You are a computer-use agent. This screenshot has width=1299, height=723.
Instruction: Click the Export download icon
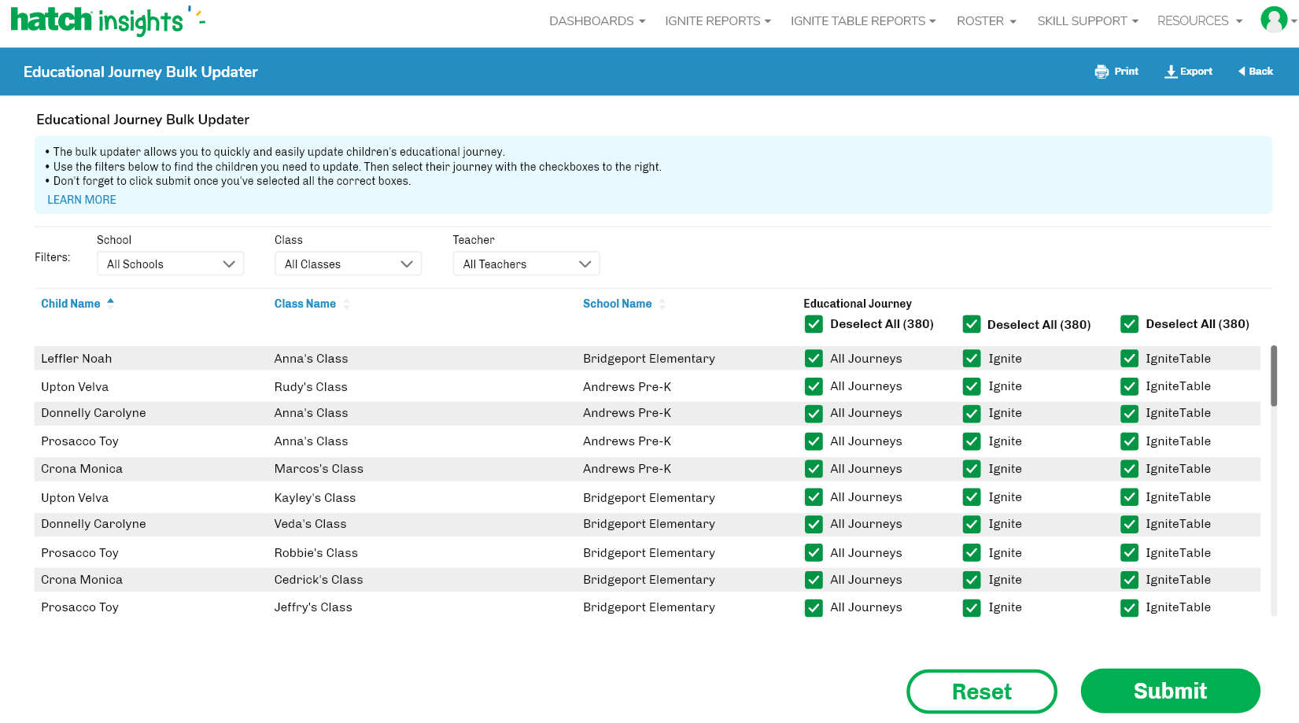1171,72
